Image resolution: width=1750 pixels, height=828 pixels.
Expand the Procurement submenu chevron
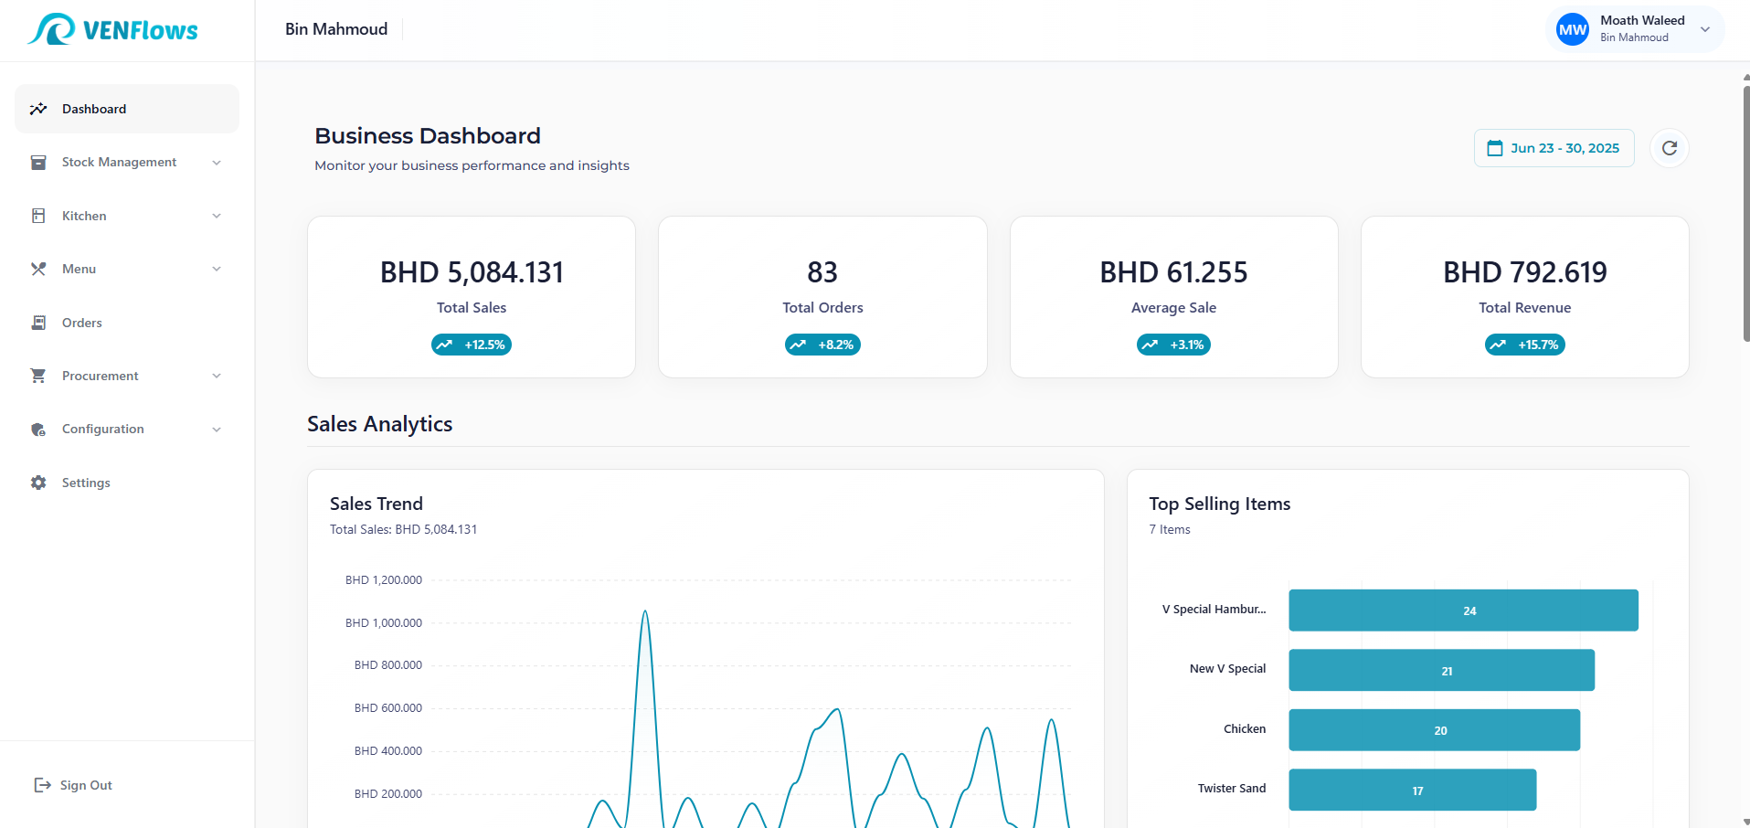217,376
